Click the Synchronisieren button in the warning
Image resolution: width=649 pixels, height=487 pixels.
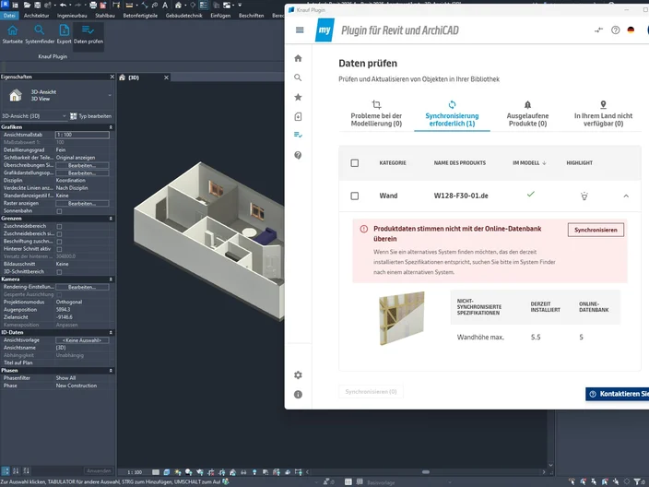(x=596, y=230)
